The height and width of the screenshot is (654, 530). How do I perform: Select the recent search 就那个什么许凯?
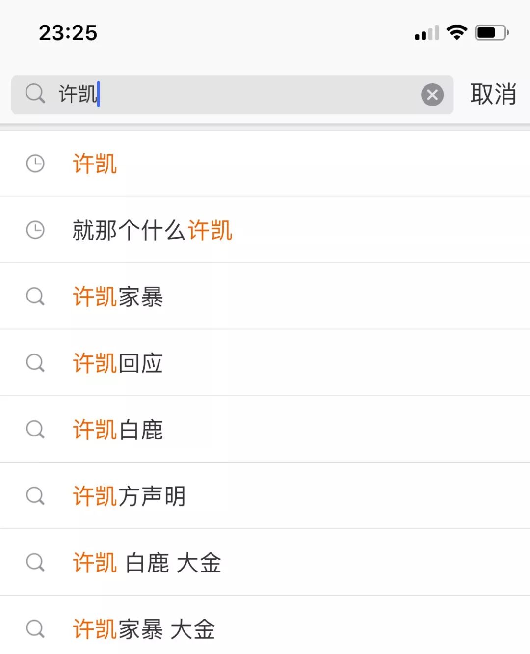tap(265, 230)
